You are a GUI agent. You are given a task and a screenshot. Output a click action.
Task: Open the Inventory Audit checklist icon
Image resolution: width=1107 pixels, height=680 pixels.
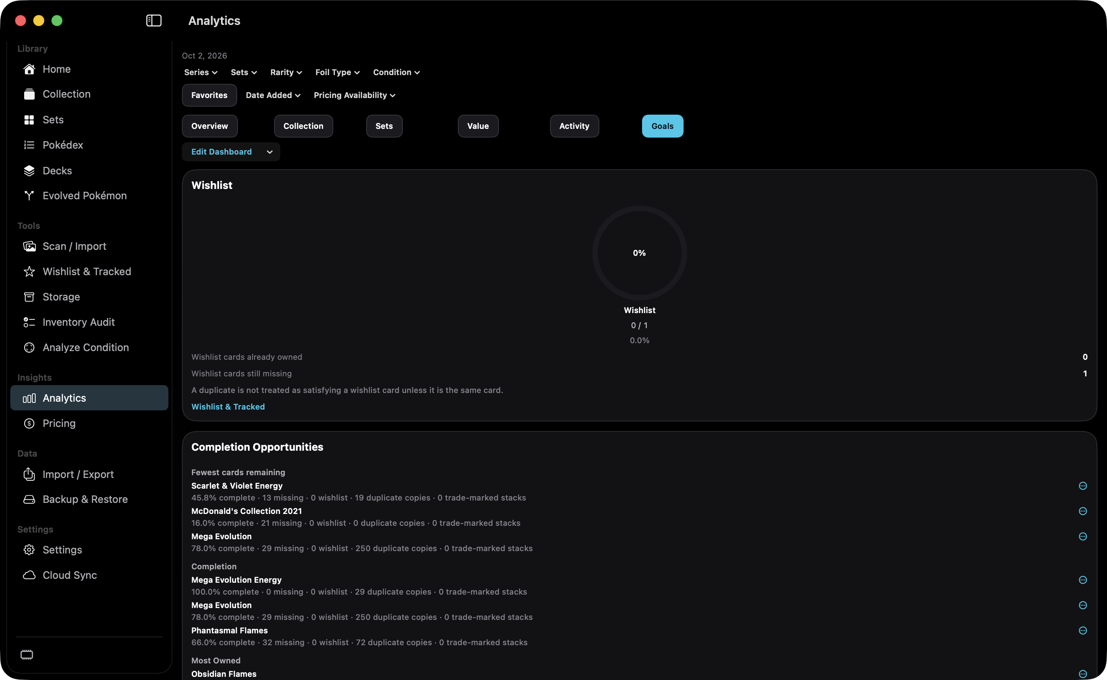29,322
